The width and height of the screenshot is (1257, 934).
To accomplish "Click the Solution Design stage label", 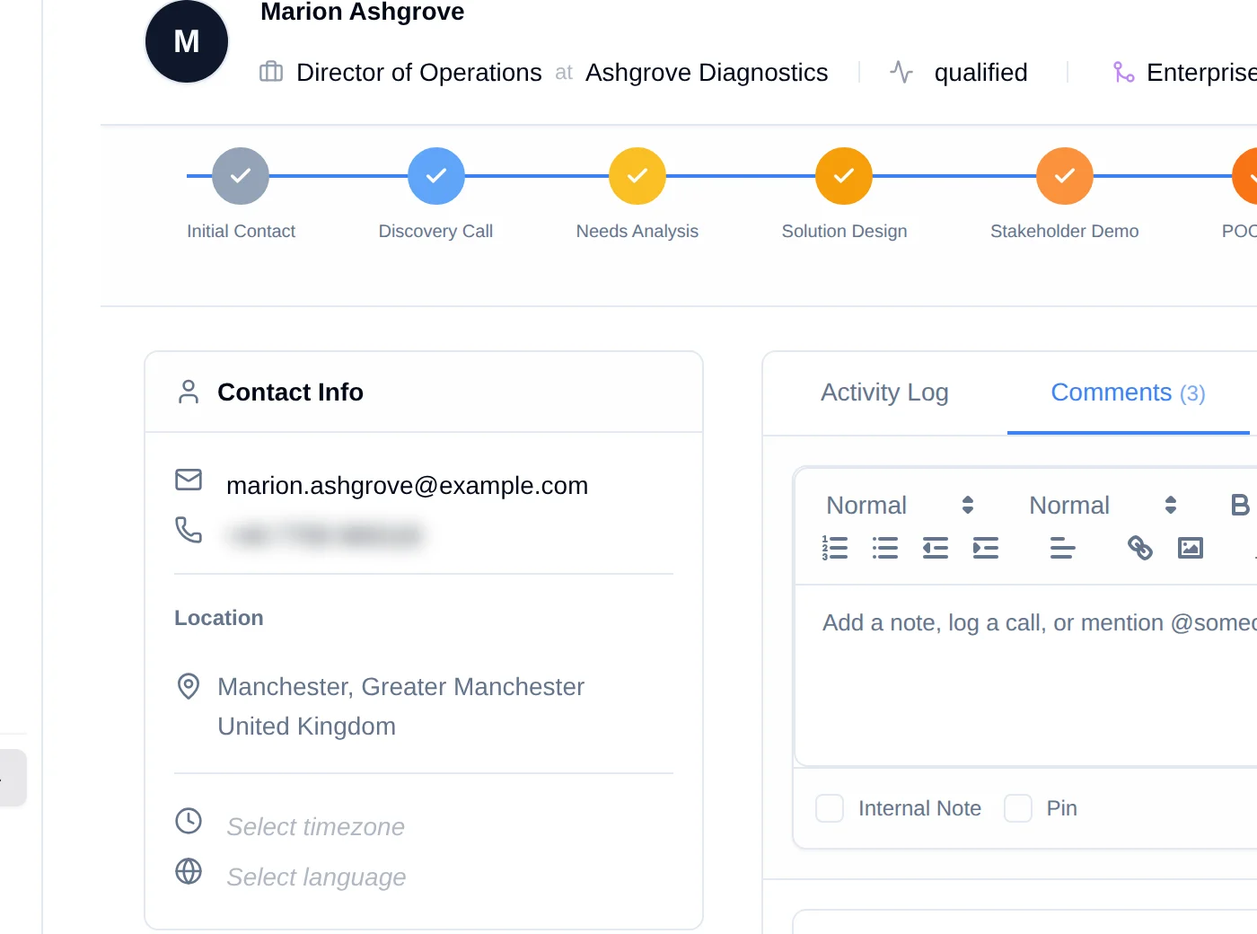I will tap(844, 231).
